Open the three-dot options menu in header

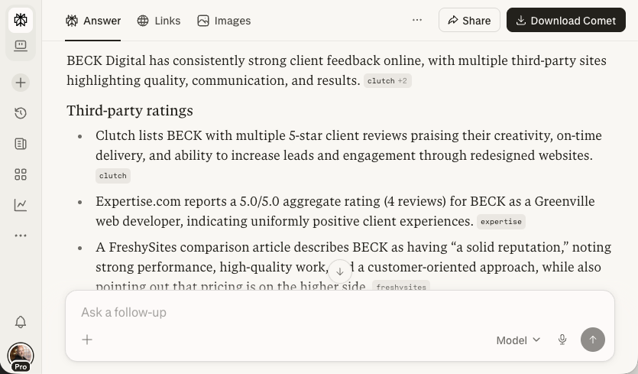(x=417, y=21)
